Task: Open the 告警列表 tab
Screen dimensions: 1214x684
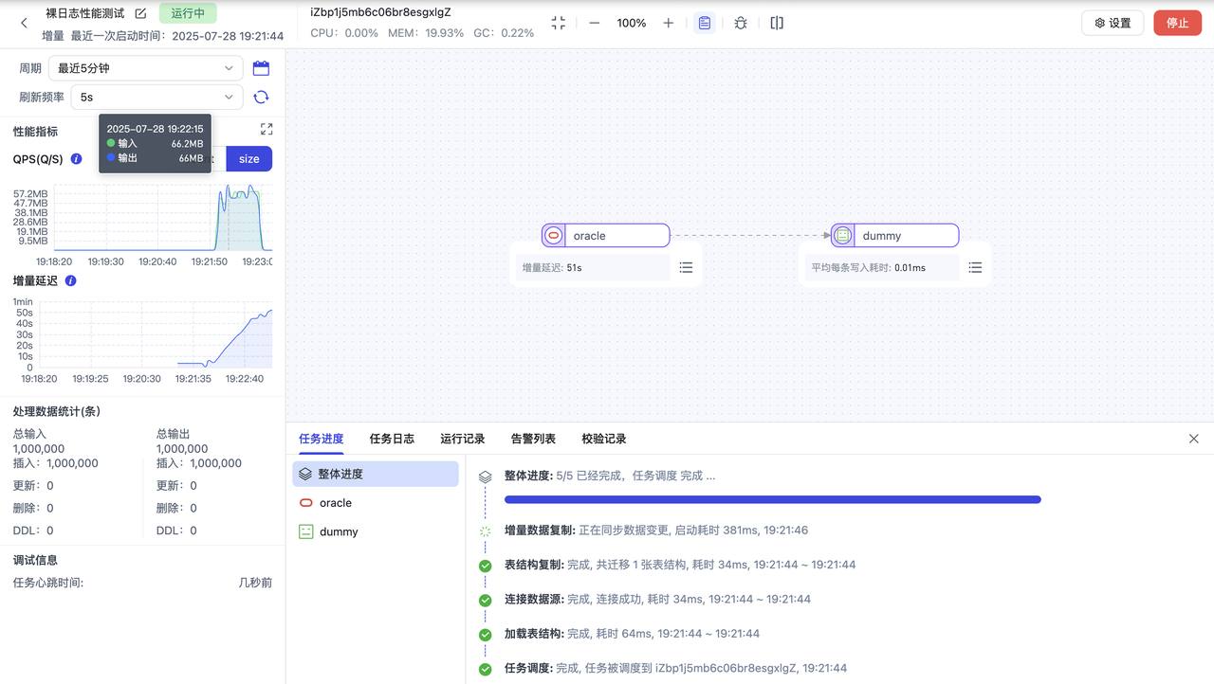Action: point(532,439)
